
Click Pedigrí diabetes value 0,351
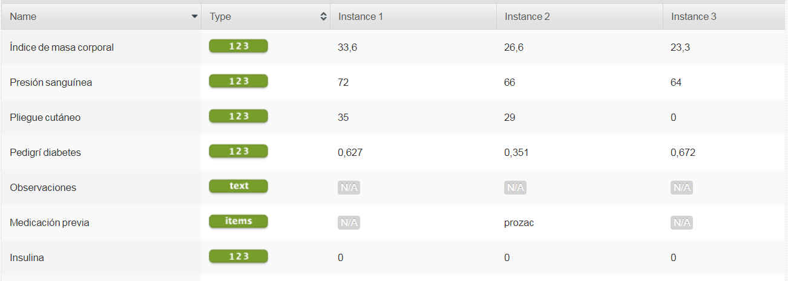click(x=516, y=152)
